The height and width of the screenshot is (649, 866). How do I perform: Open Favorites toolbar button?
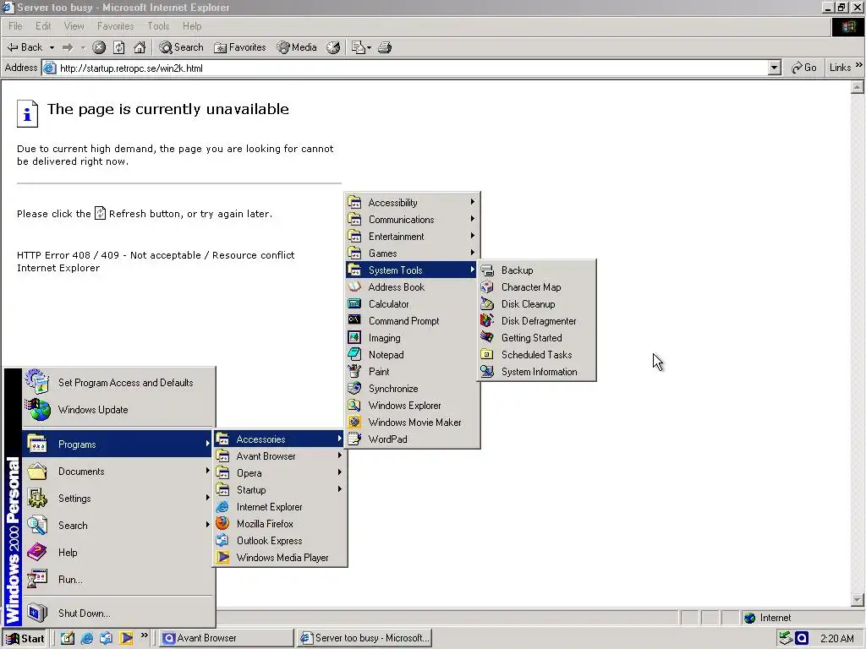click(239, 47)
